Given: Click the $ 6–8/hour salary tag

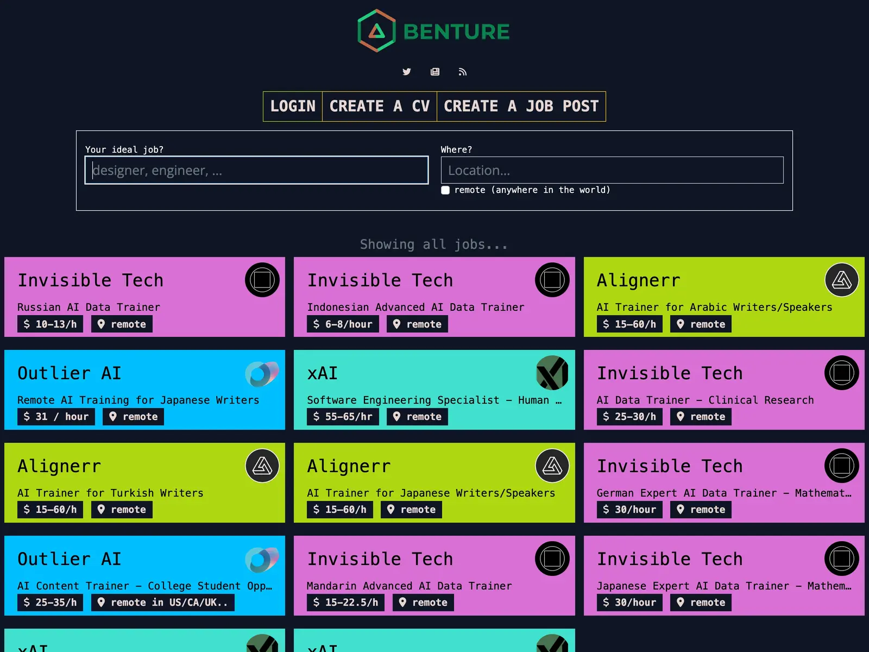Looking at the screenshot, I should point(343,324).
